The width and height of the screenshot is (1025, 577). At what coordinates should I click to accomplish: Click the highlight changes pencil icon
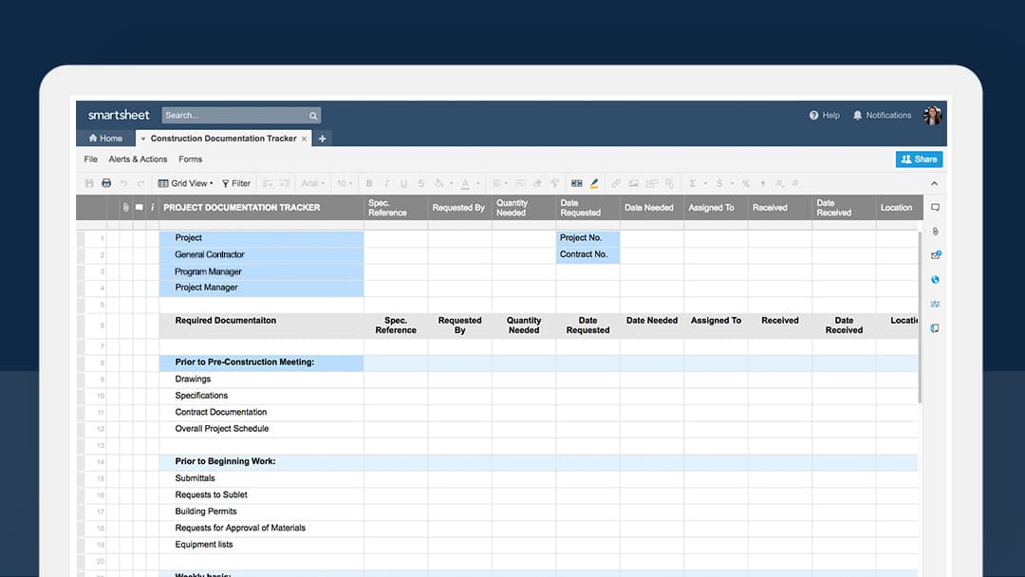point(594,183)
